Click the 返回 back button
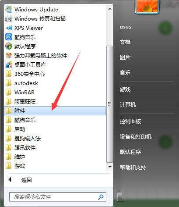The image size is (179, 207). click(21, 180)
